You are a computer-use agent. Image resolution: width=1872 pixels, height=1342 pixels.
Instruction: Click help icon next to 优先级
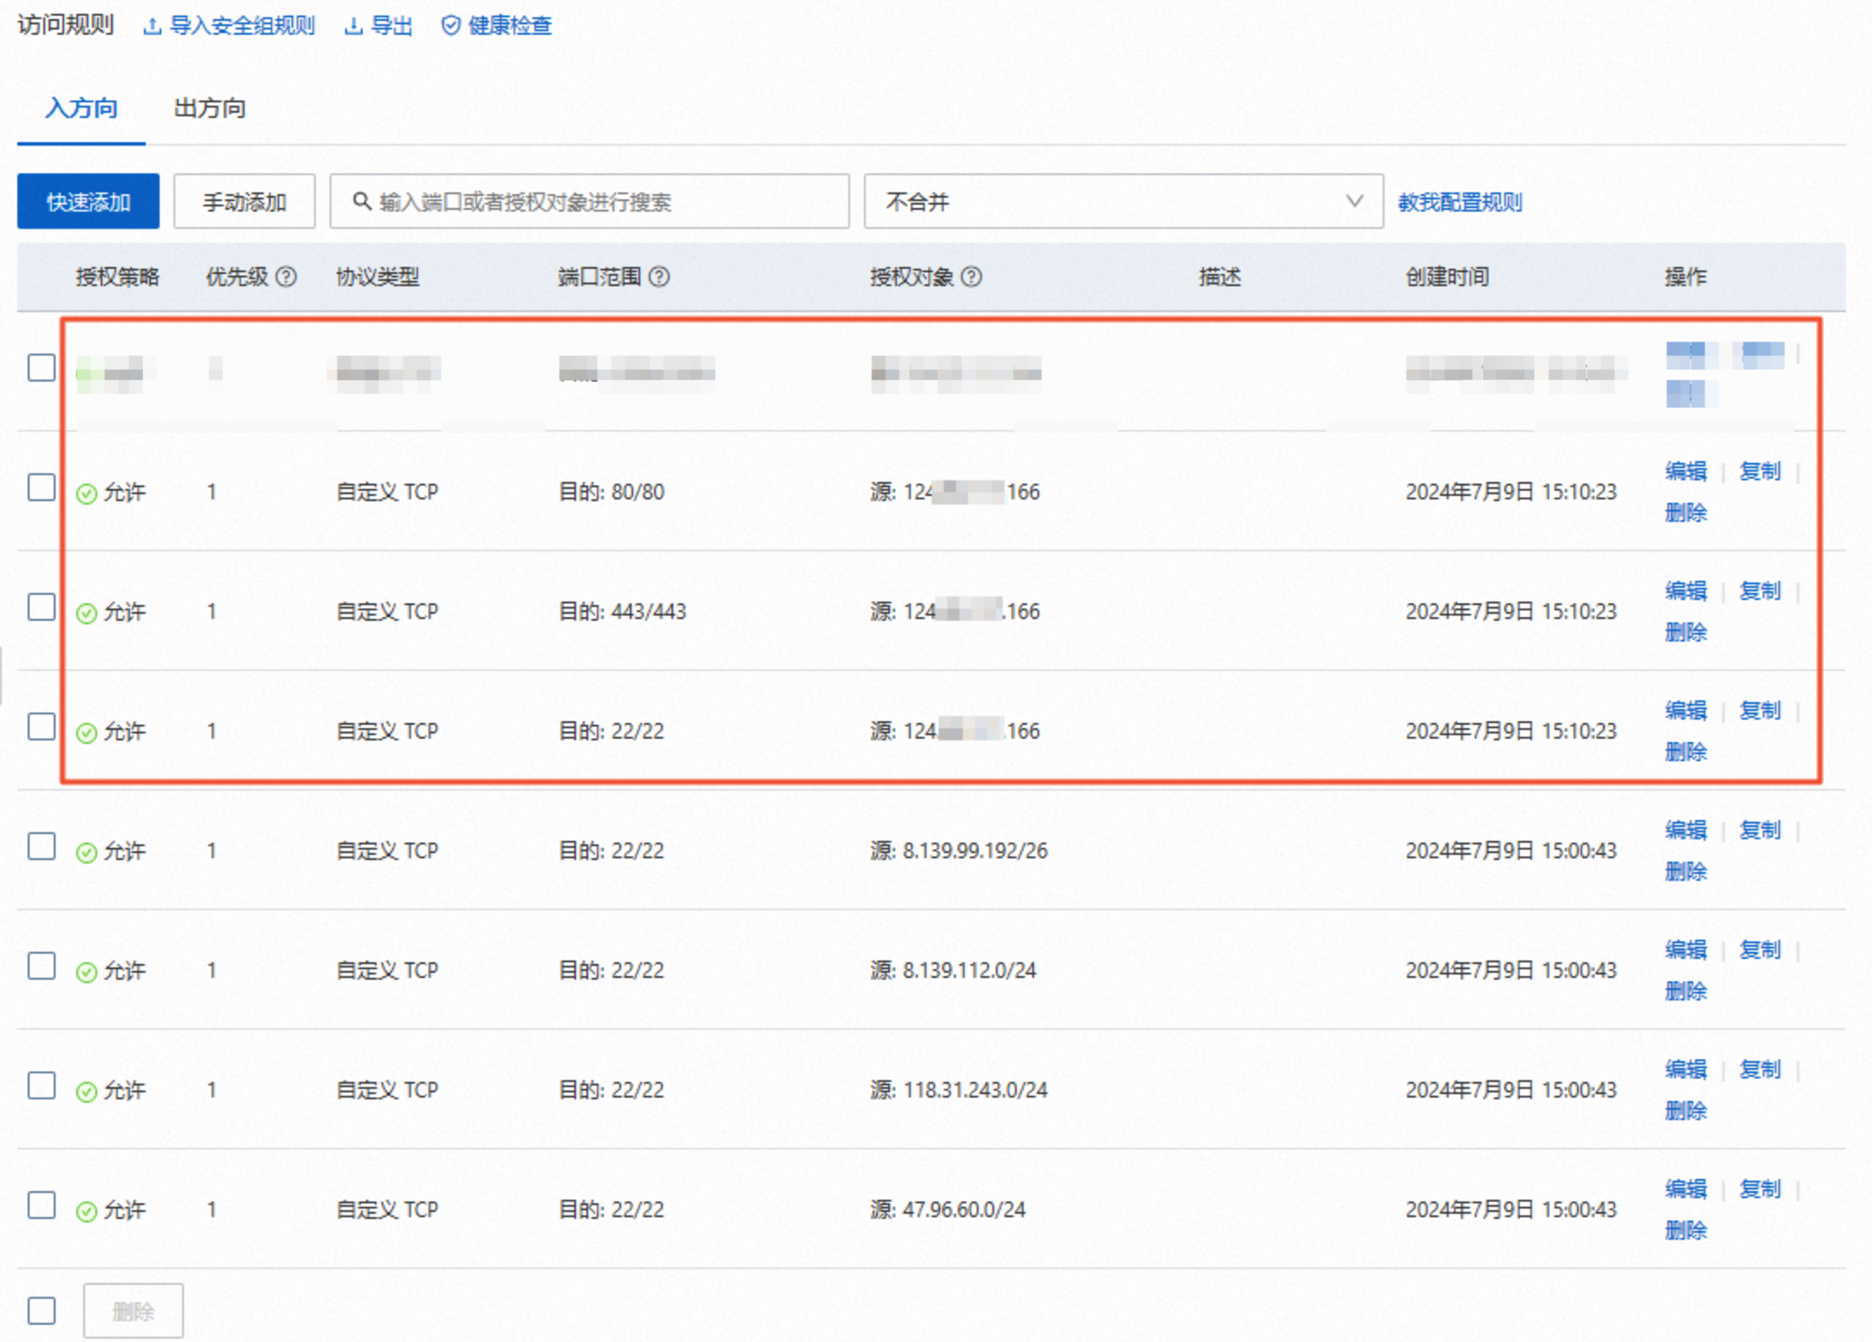[286, 277]
